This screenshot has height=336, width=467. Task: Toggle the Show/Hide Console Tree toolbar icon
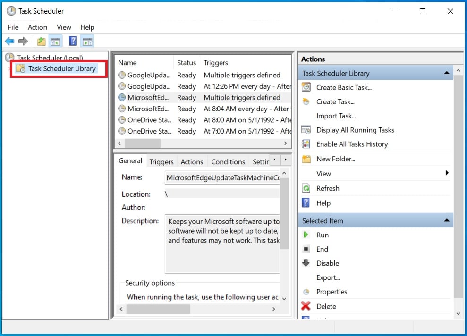[x=56, y=42]
